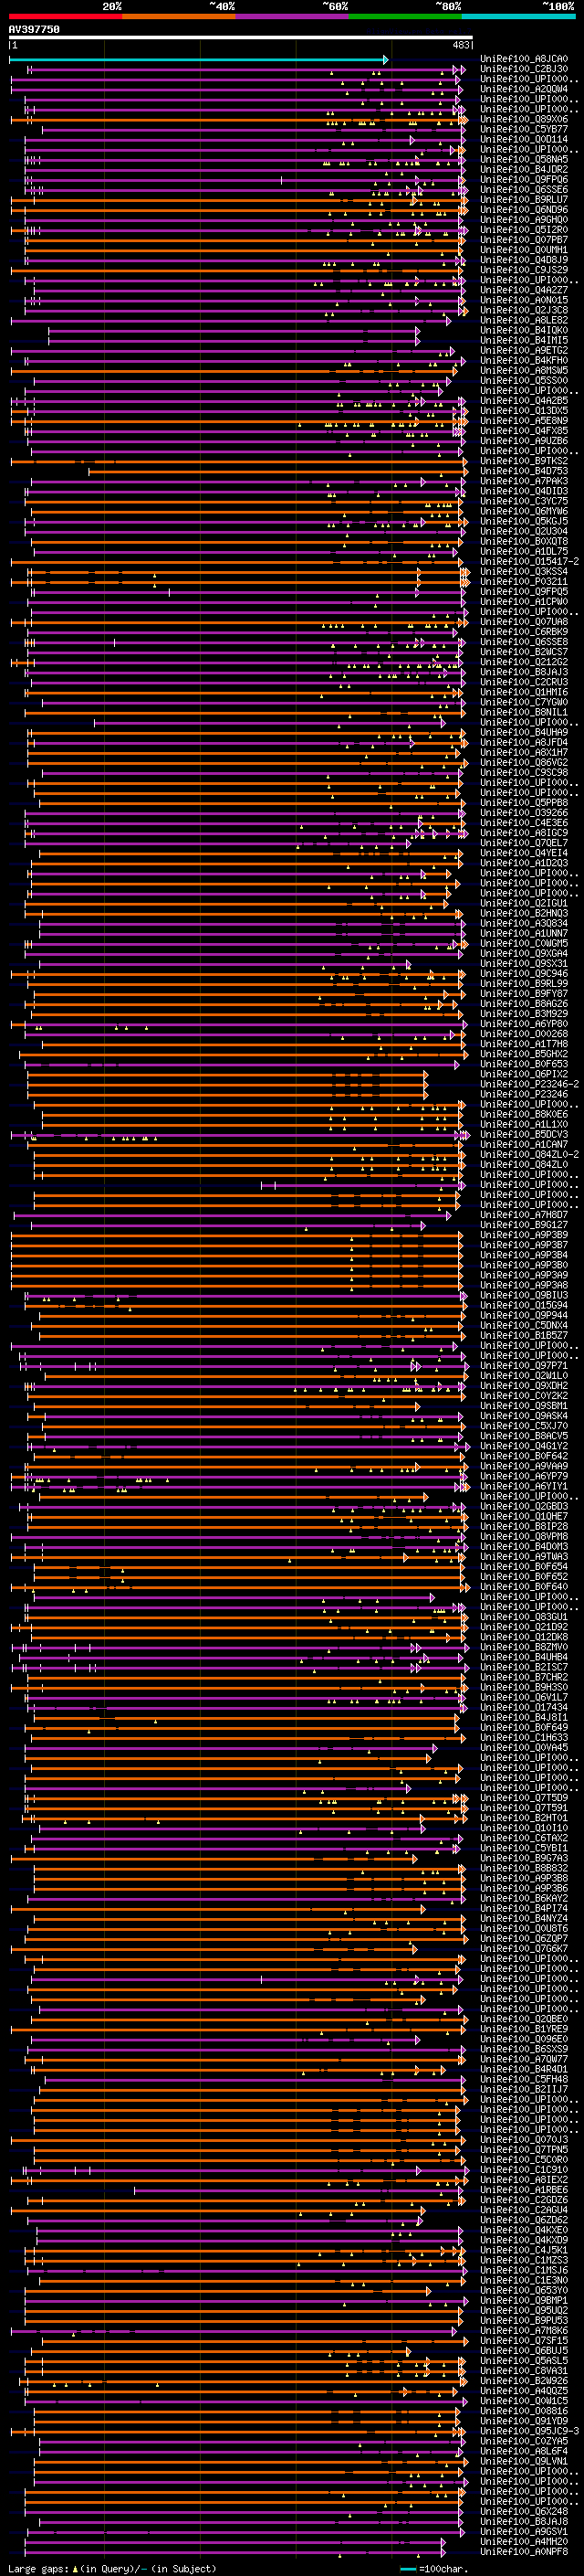Click hit label UniRef100_B9TKS2
584x2576 pixels.
pos(524,461)
